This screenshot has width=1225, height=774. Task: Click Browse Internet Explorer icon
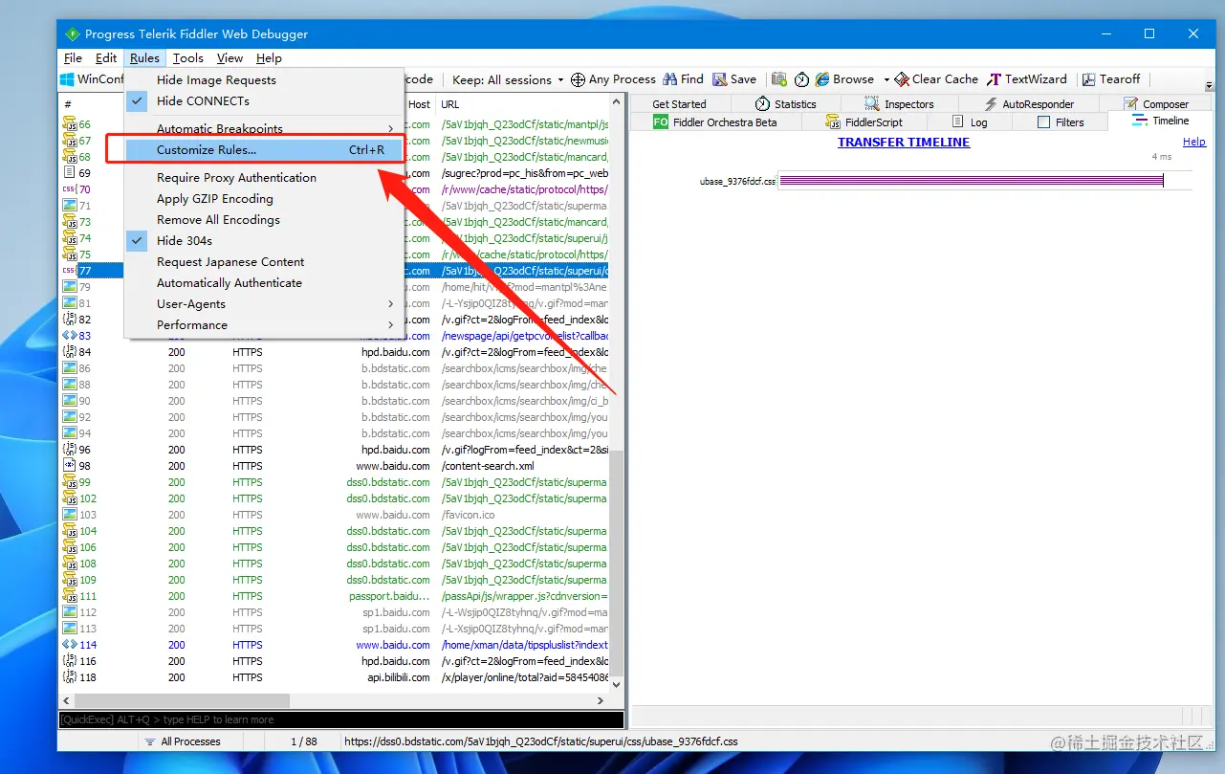pyautogui.click(x=823, y=79)
